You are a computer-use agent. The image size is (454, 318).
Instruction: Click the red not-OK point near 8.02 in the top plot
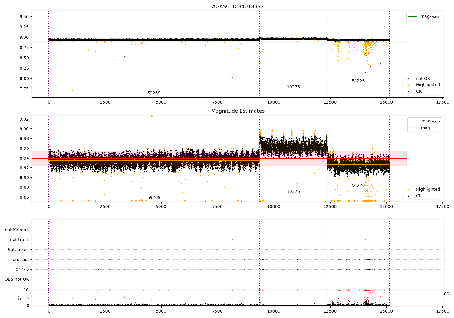point(232,78)
